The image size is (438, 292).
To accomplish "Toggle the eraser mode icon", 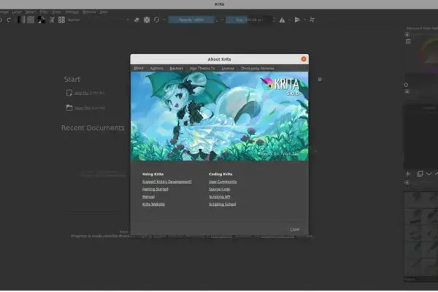I will (137, 20).
